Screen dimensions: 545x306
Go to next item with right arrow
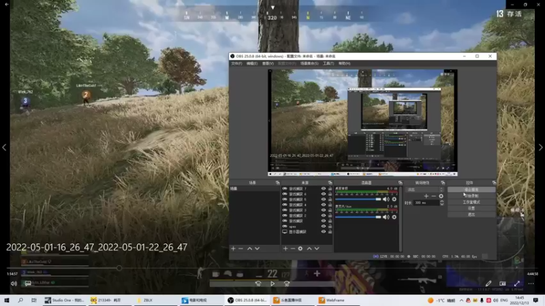pos(540,148)
